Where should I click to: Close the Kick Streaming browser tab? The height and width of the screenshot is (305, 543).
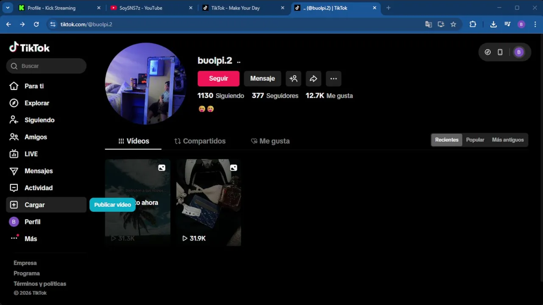[98, 8]
